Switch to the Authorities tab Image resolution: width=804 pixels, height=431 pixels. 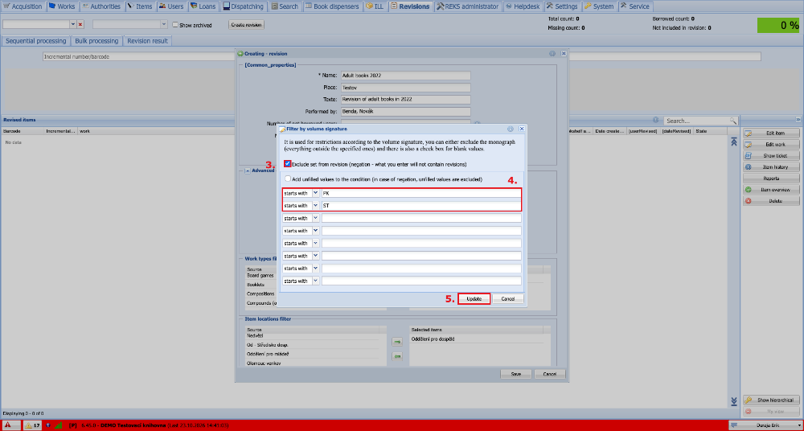click(x=101, y=6)
